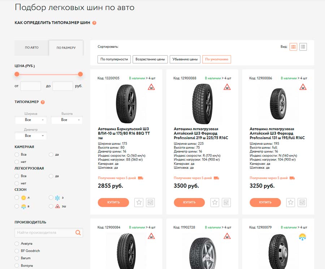This screenshot has width=325, height=269.
Task: Click studded sign icon on tire 12900086
Action: (x=303, y=87)
